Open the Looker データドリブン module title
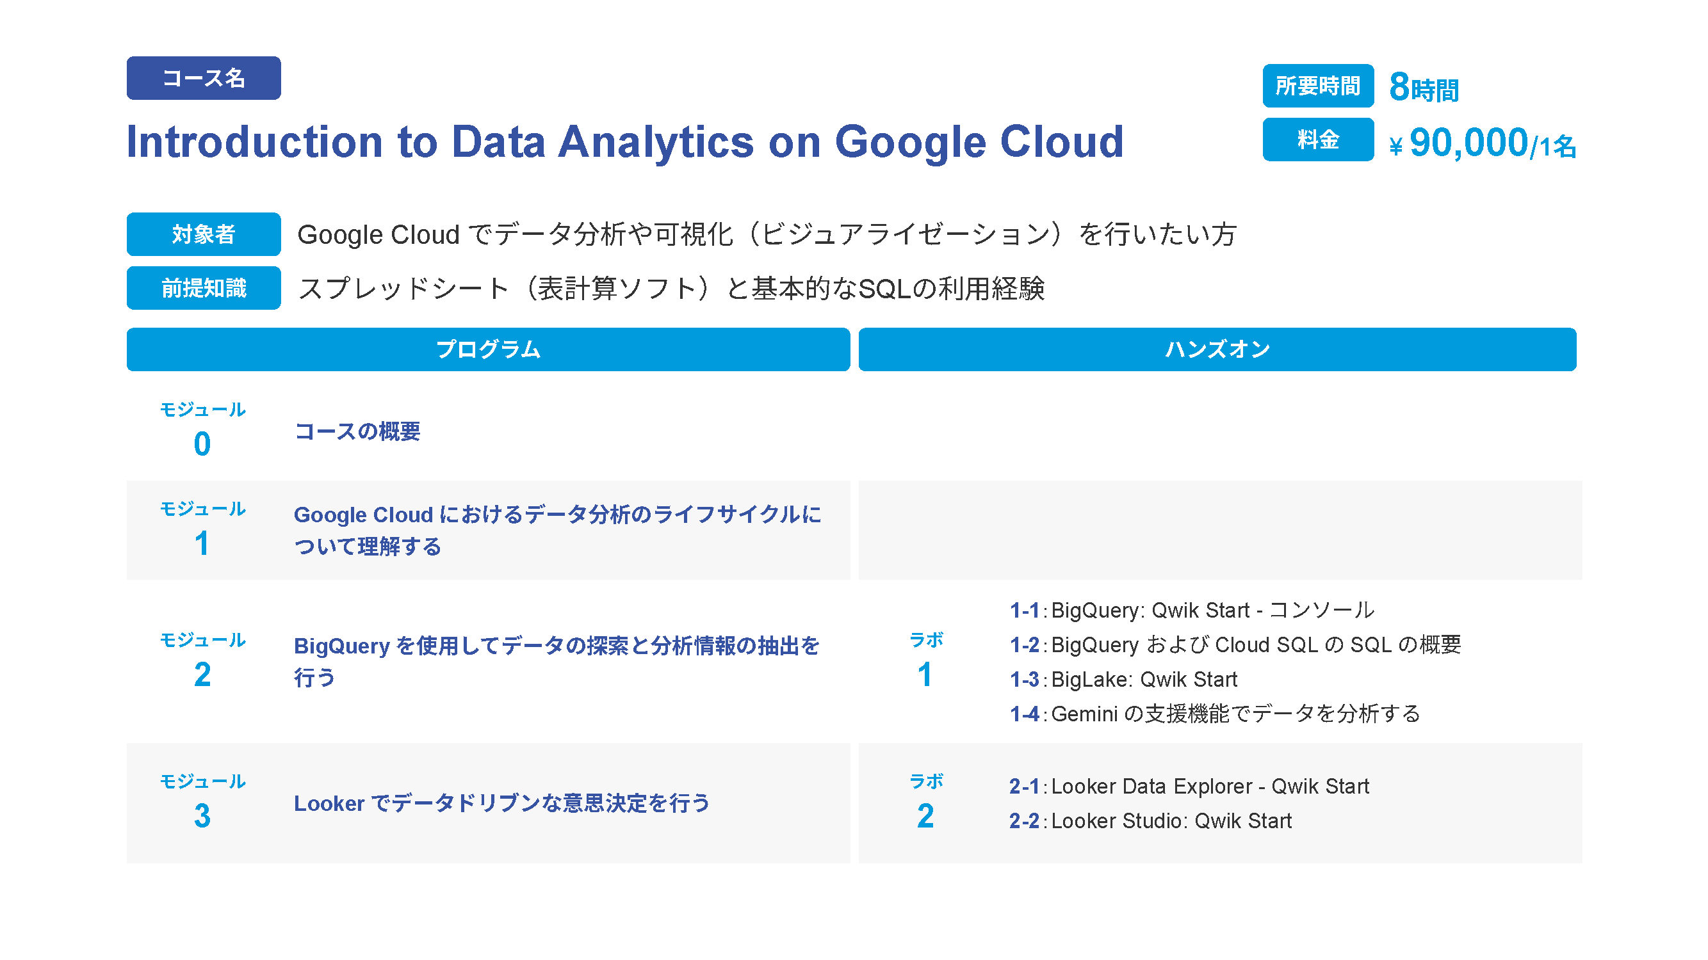The image size is (1708, 960). tap(501, 803)
